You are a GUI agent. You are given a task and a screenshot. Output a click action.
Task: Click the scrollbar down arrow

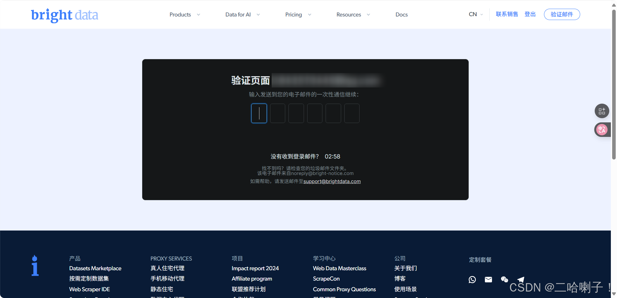click(614, 294)
